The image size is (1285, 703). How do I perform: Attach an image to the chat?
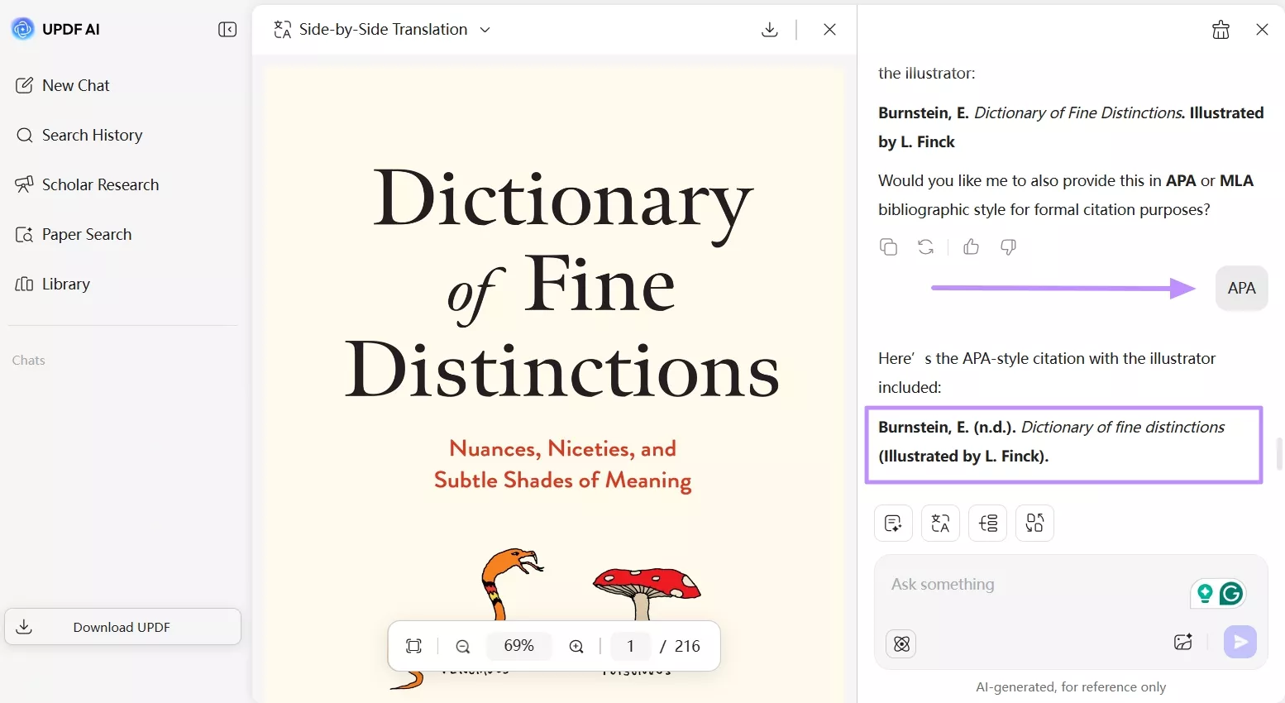click(1182, 642)
